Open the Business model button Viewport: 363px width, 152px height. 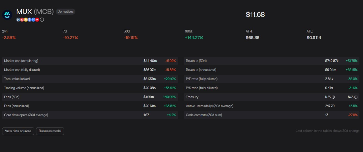pyautogui.click(x=50, y=131)
